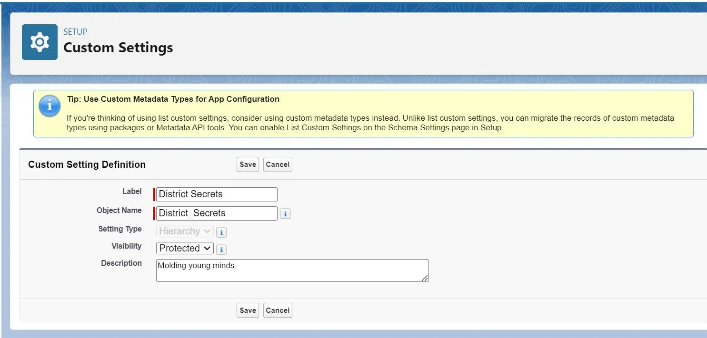Focus the Object Name field District_Secrets
The width and height of the screenshot is (707, 338).
[x=217, y=213]
